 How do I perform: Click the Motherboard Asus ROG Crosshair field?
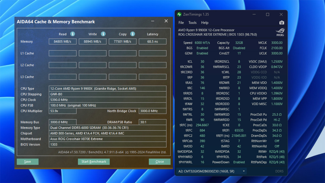click(107, 139)
